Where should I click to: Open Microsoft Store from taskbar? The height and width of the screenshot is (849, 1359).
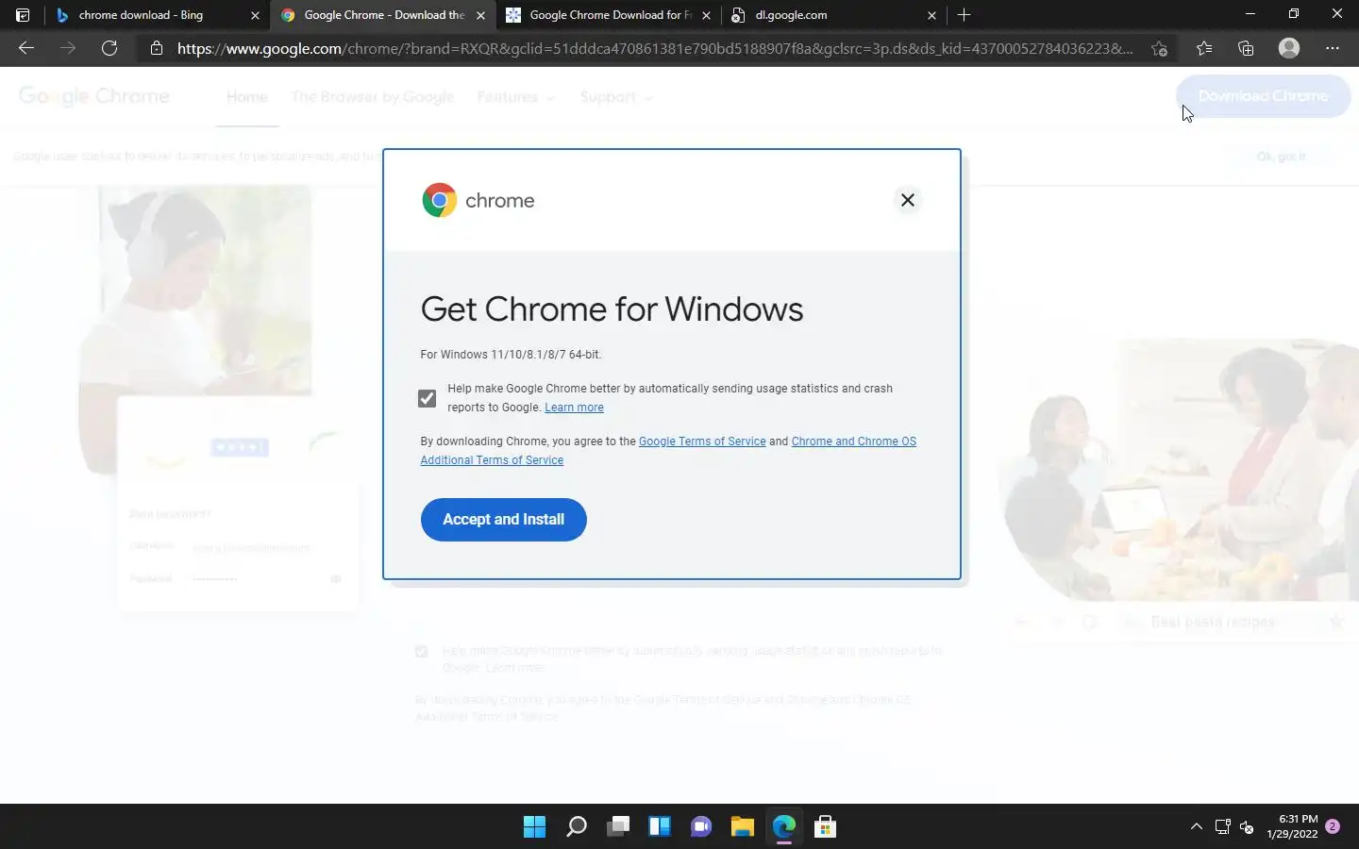tap(825, 827)
